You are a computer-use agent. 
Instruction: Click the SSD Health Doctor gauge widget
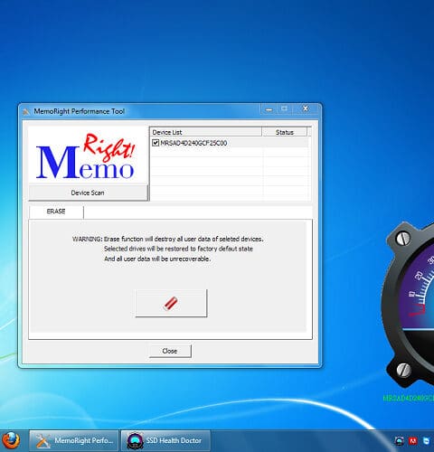[408, 305]
